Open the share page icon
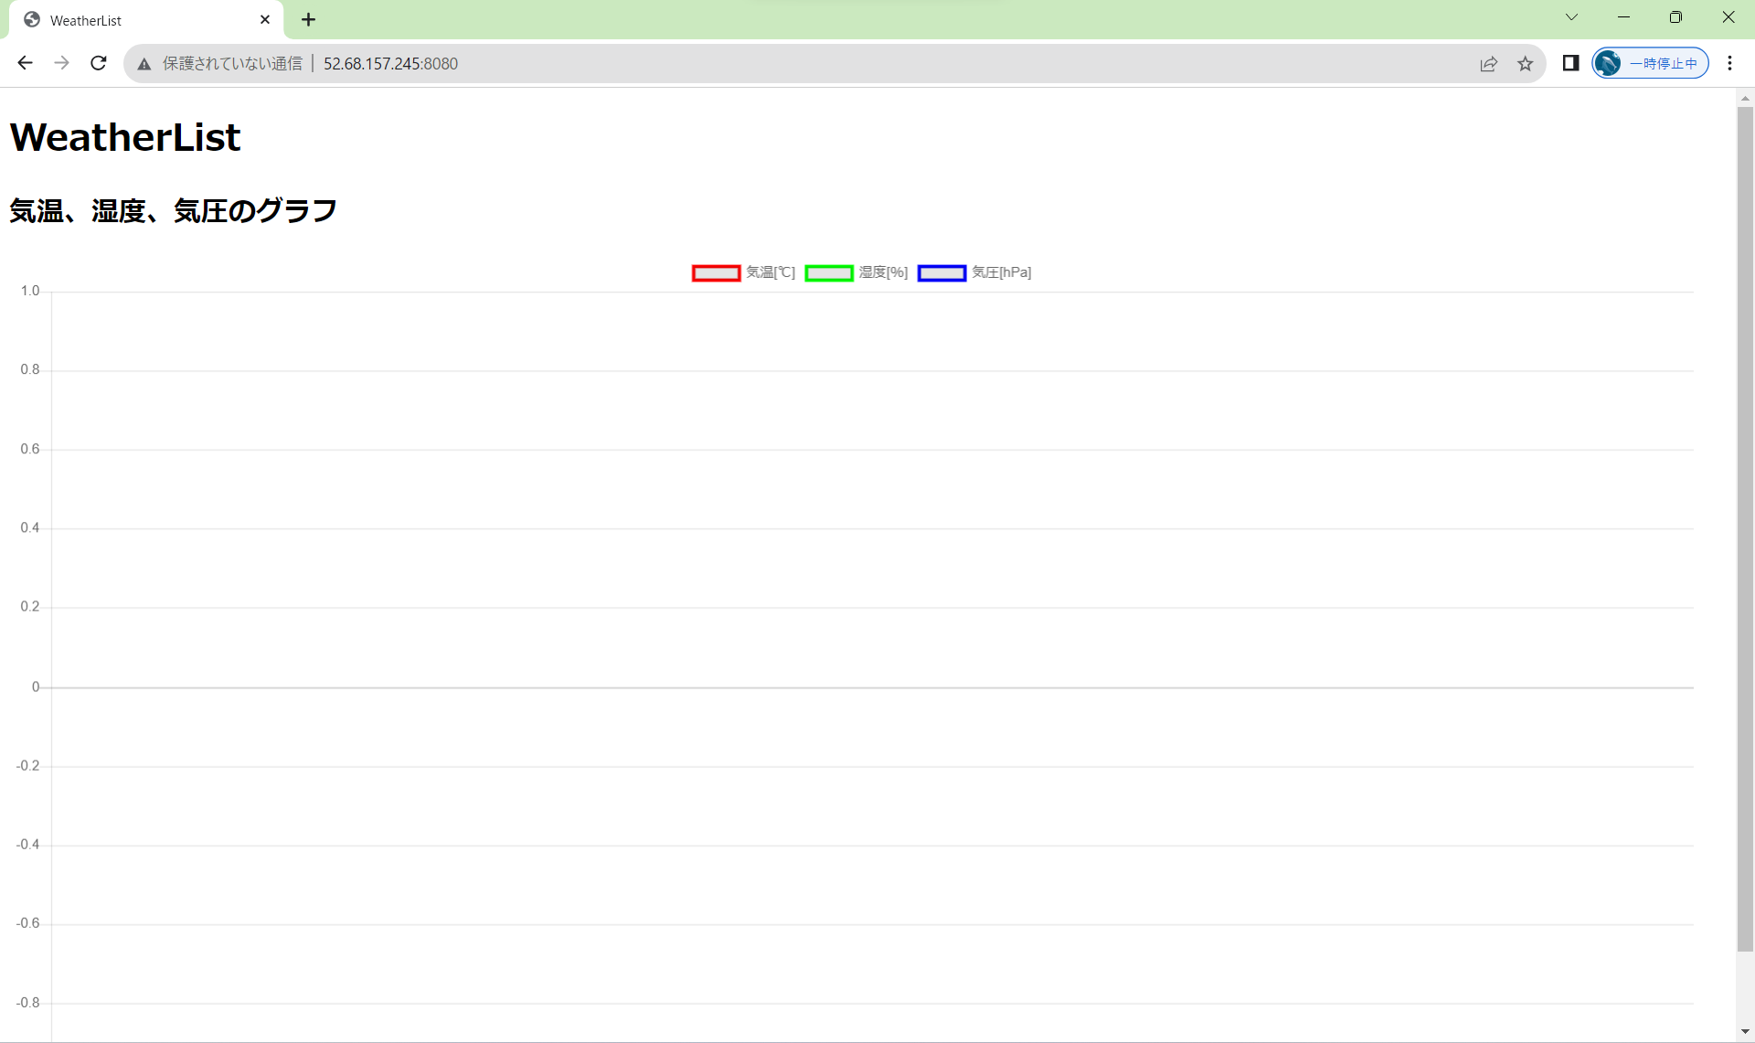 pos(1488,63)
